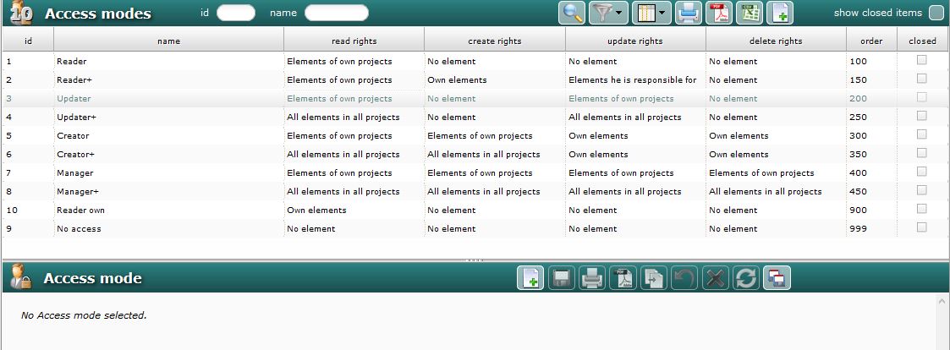950x350 pixels.
Task: Sort by the update rights column header
Action: tap(635, 41)
